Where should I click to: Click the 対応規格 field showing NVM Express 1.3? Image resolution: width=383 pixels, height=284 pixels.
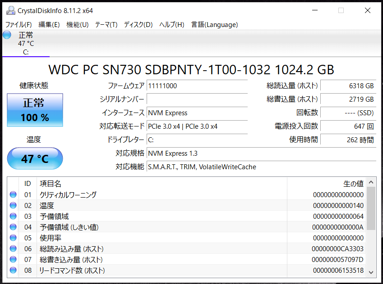[261, 153]
